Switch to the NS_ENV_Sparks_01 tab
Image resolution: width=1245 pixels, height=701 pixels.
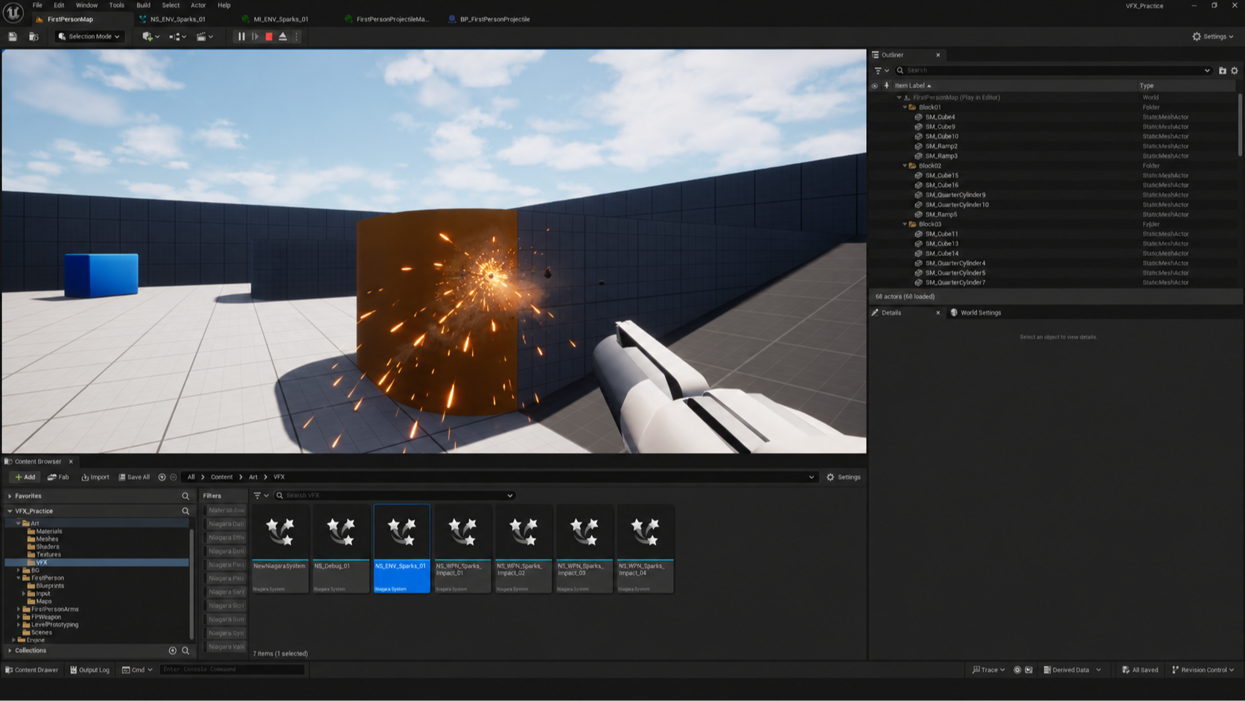[x=177, y=19]
